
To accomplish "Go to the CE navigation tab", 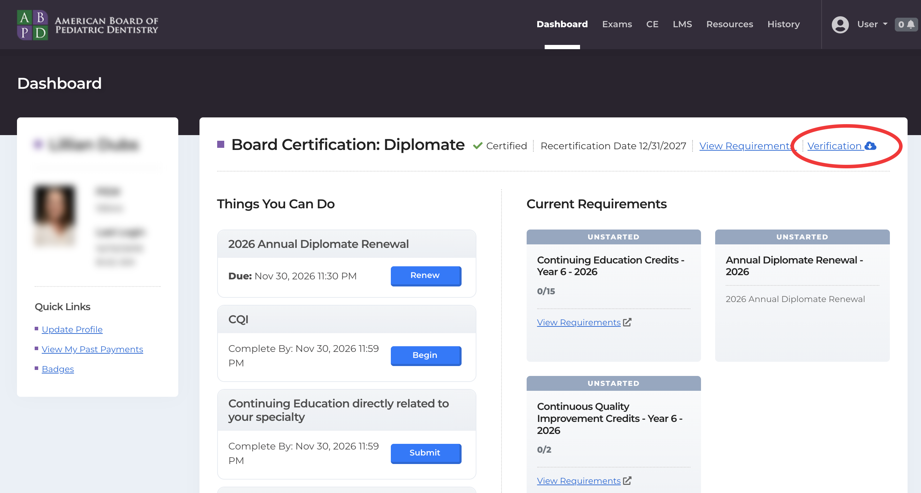I will pos(652,24).
